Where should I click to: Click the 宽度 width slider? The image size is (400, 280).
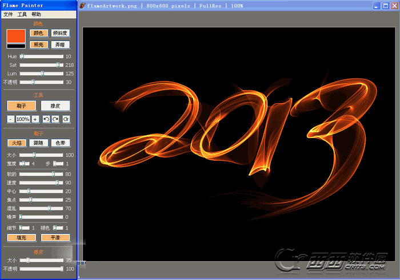pos(25,164)
